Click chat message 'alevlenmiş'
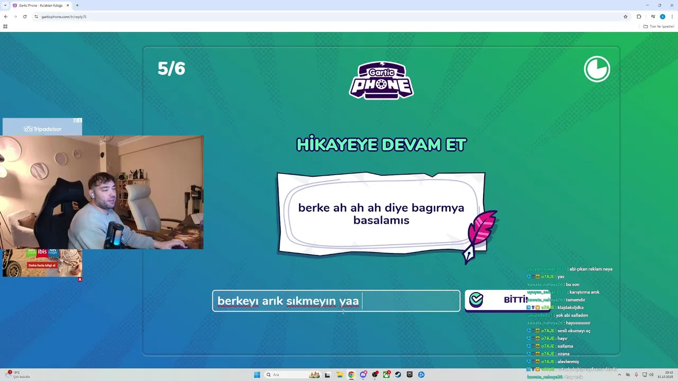The height and width of the screenshot is (381, 678). (x=568, y=361)
